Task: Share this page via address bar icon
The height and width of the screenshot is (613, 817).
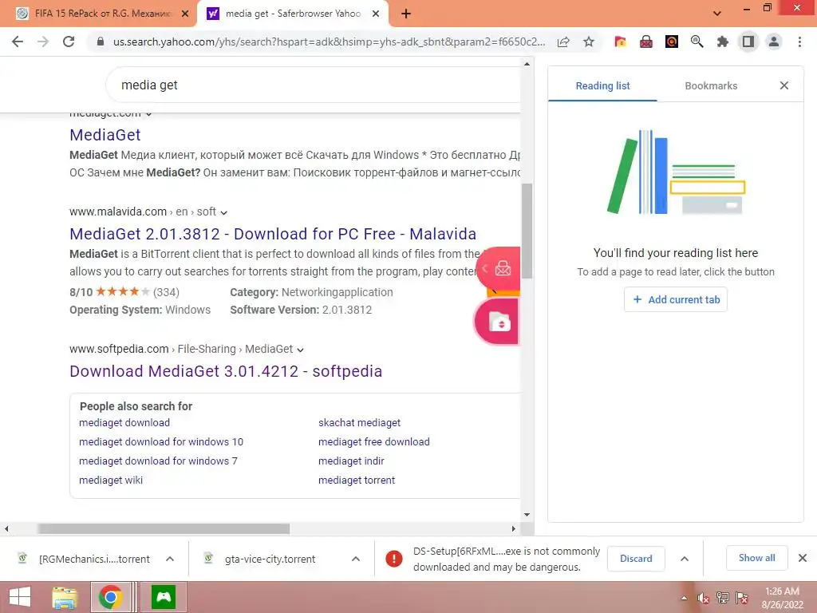Action: tap(563, 42)
